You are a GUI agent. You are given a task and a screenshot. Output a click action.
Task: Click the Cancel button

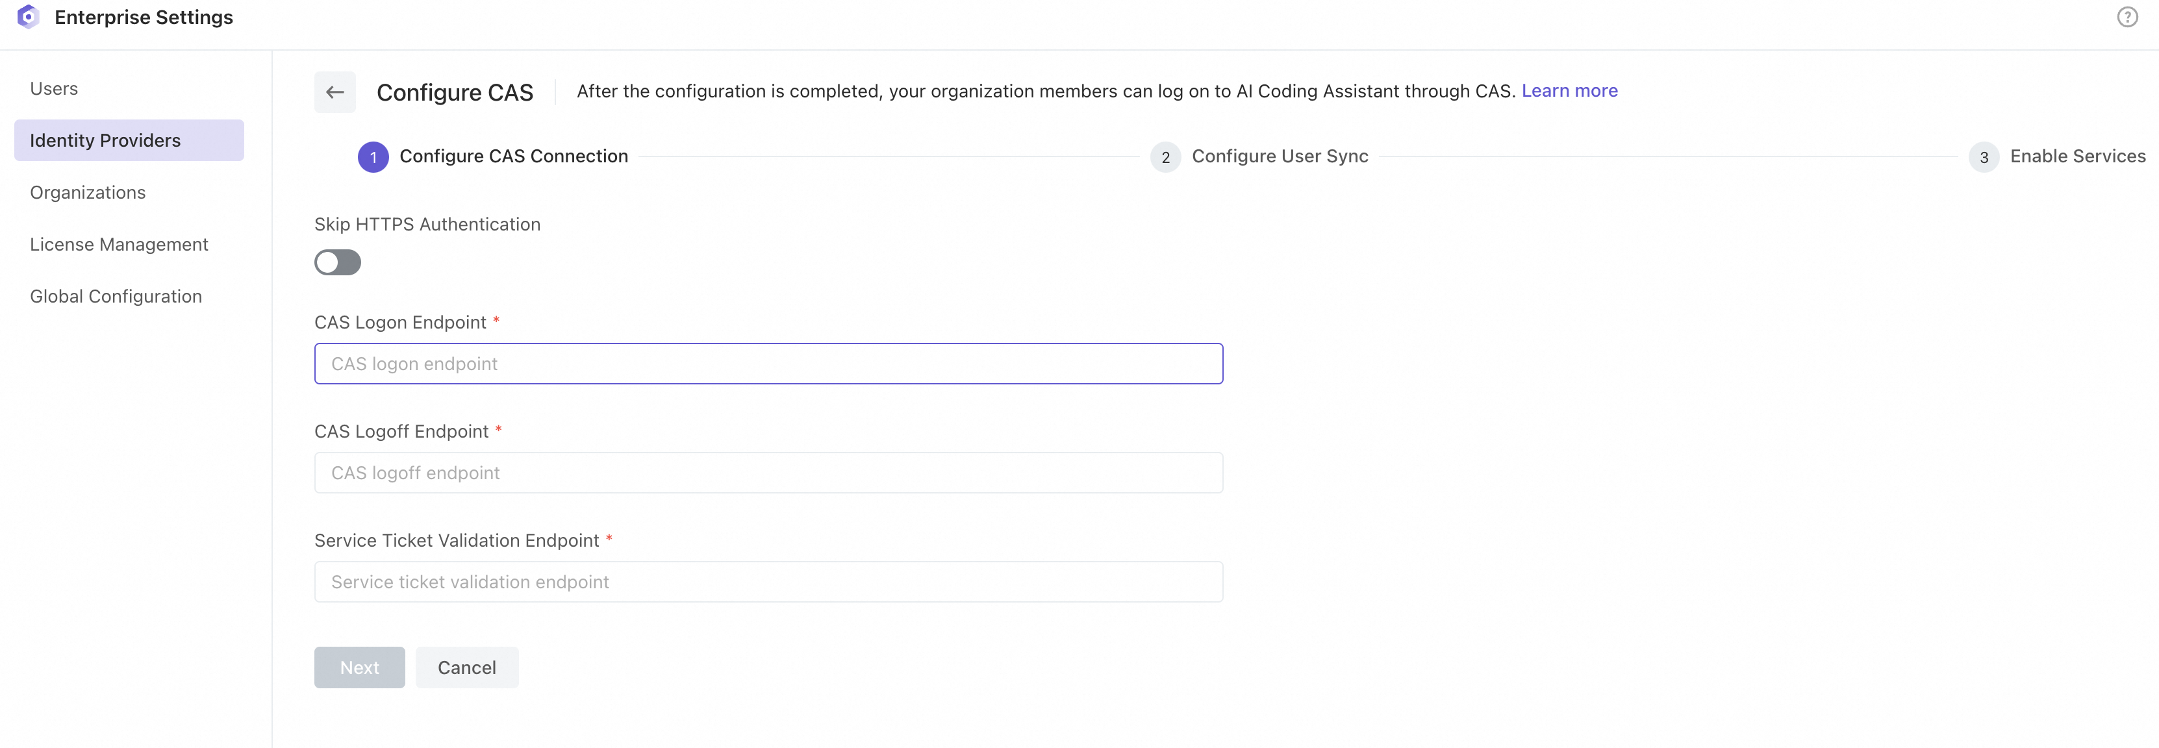[467, 667]
